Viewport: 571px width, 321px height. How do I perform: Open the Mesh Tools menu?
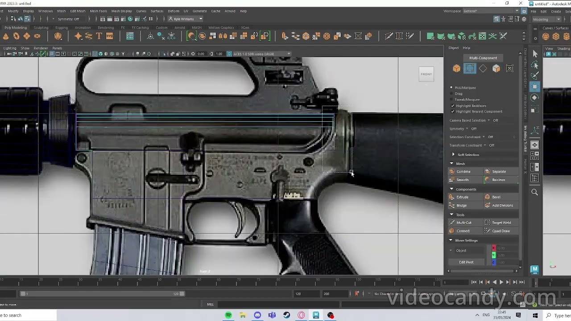[x=98, y=11]
